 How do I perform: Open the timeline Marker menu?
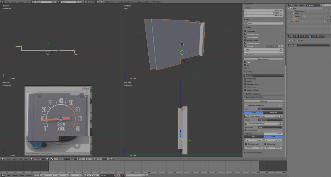tap(15, 175)
